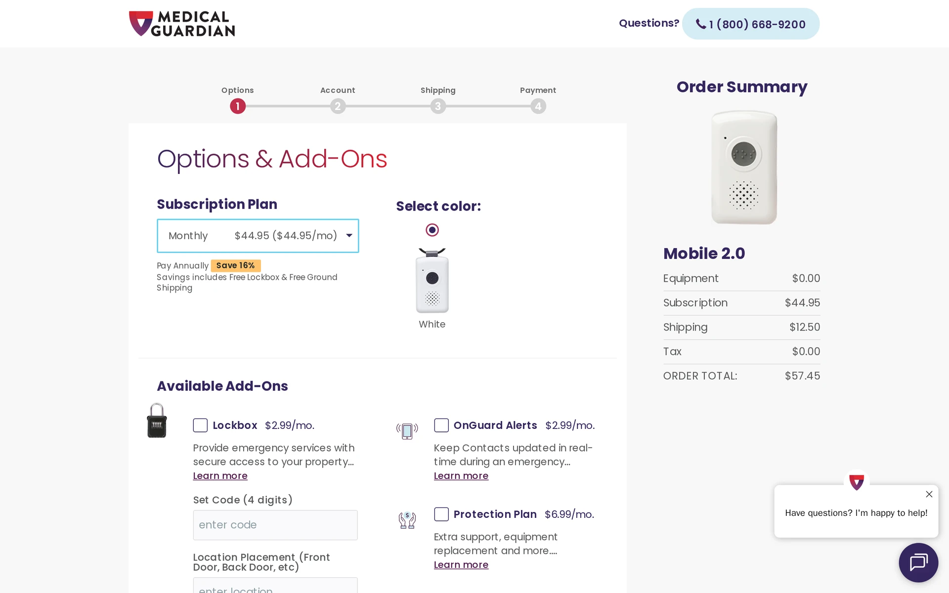Image resolution: width=949 pixels, height=593 pixels.
Task: Click the Pay Annually text
Action: (183, 266)
